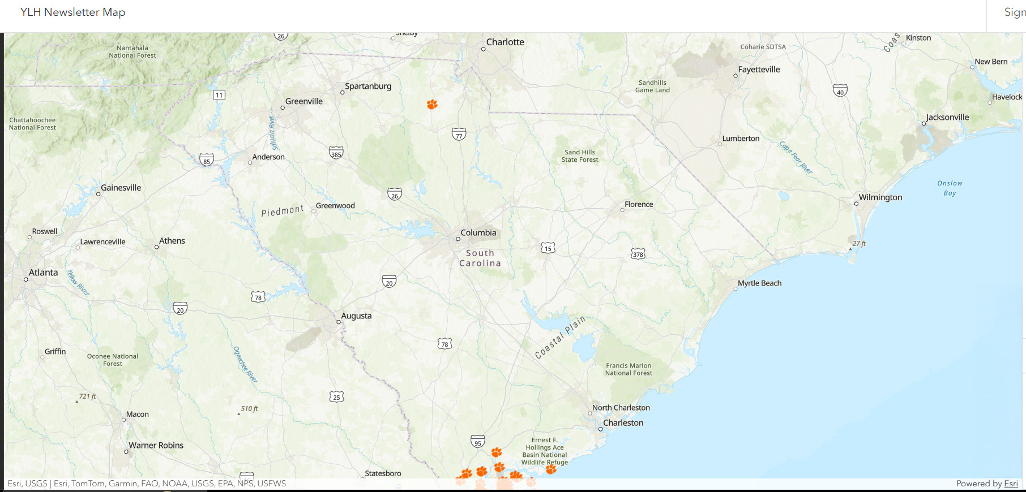The image size is (1026, 492).
Task: Click the US 378 route shield
Action: (x=638, y=253)
